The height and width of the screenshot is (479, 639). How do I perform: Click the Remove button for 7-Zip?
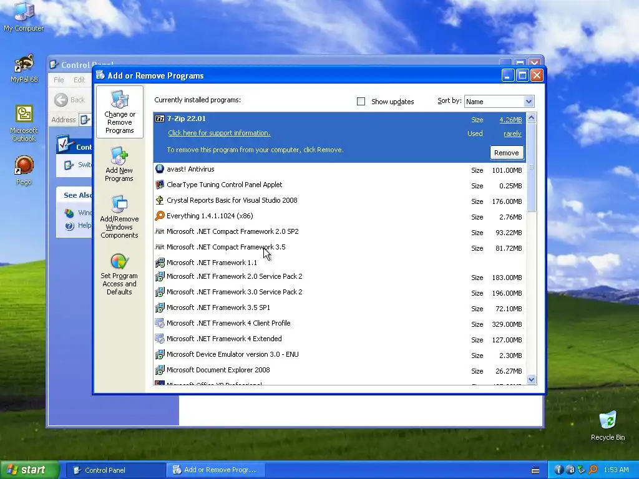(507, 153)
